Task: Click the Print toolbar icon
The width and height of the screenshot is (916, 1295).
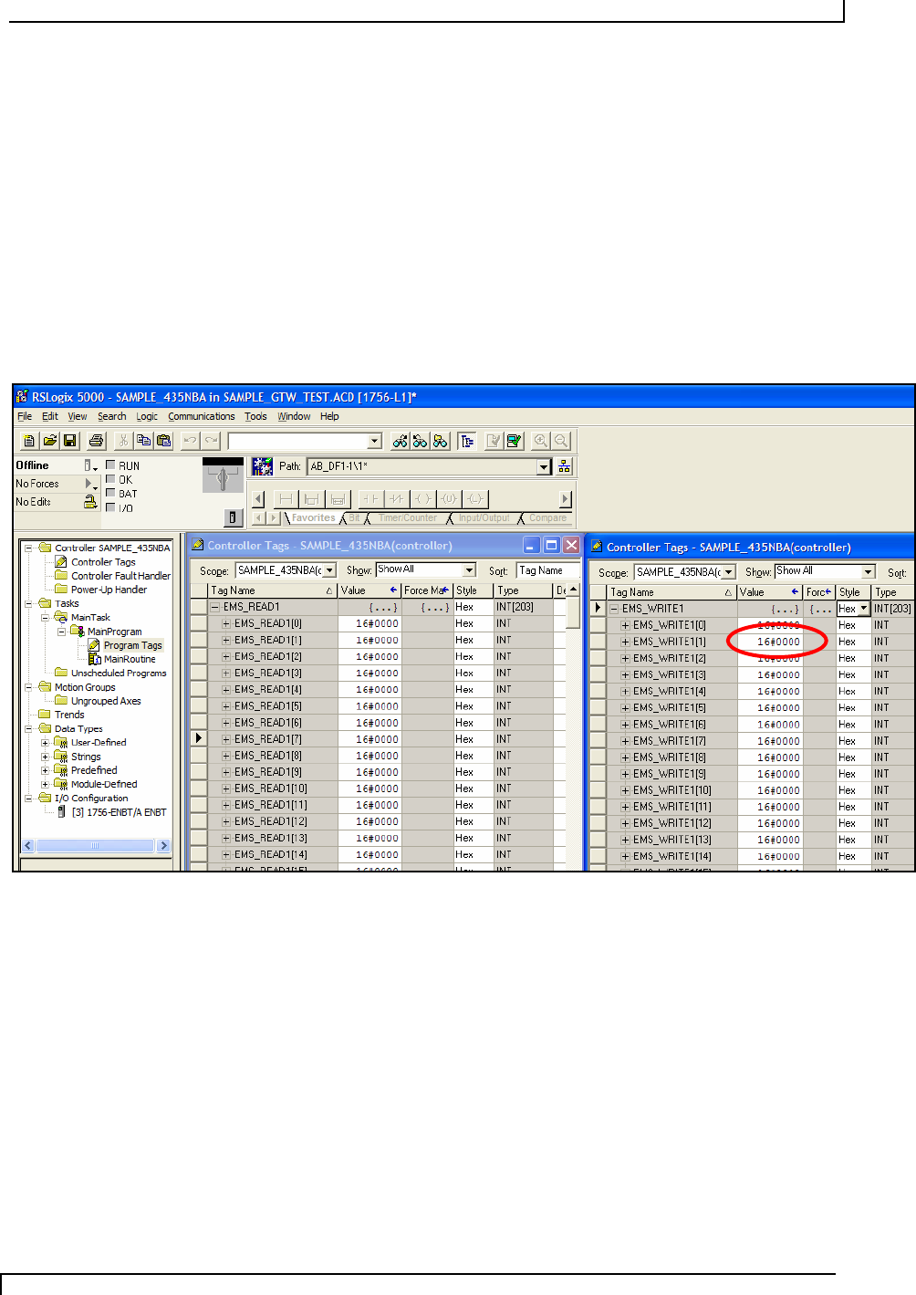Action: click(x=97, y=441)
